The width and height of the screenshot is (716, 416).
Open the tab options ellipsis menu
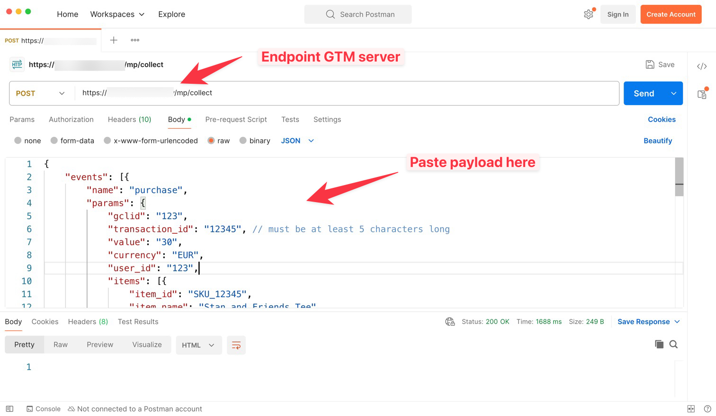coord(135,40)
